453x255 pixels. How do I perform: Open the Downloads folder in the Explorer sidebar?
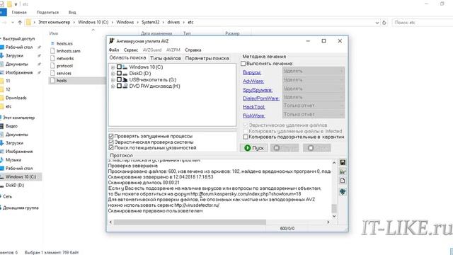coord(16,98)
